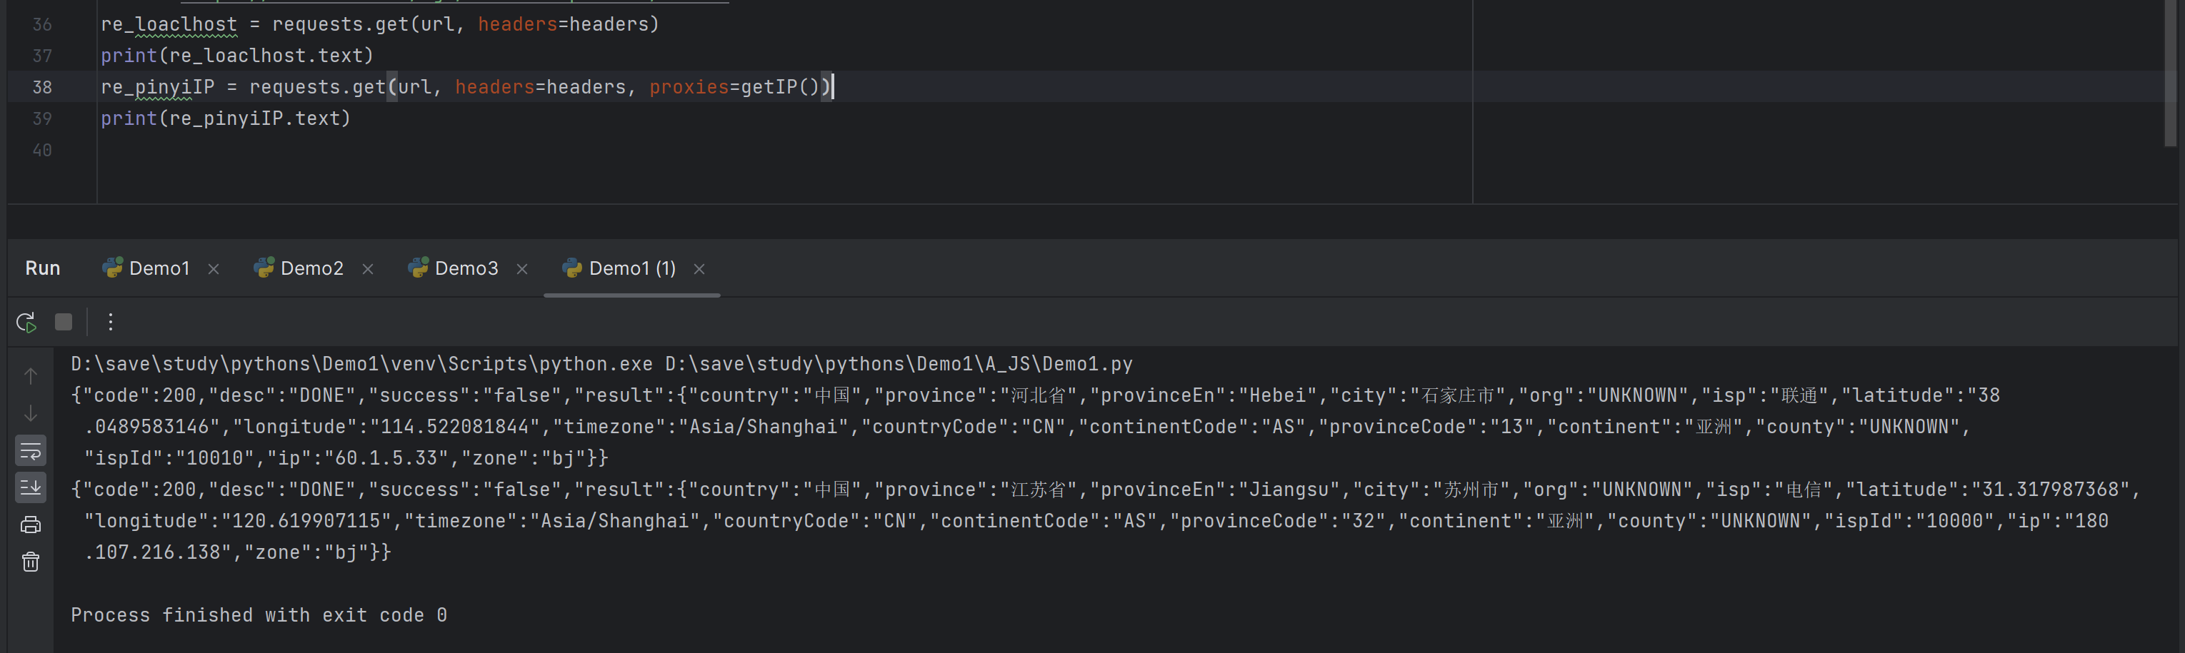Toggle scroll to end of output
The height and width of the screenshot is (653, 2185).
click(x=31, y=488)
